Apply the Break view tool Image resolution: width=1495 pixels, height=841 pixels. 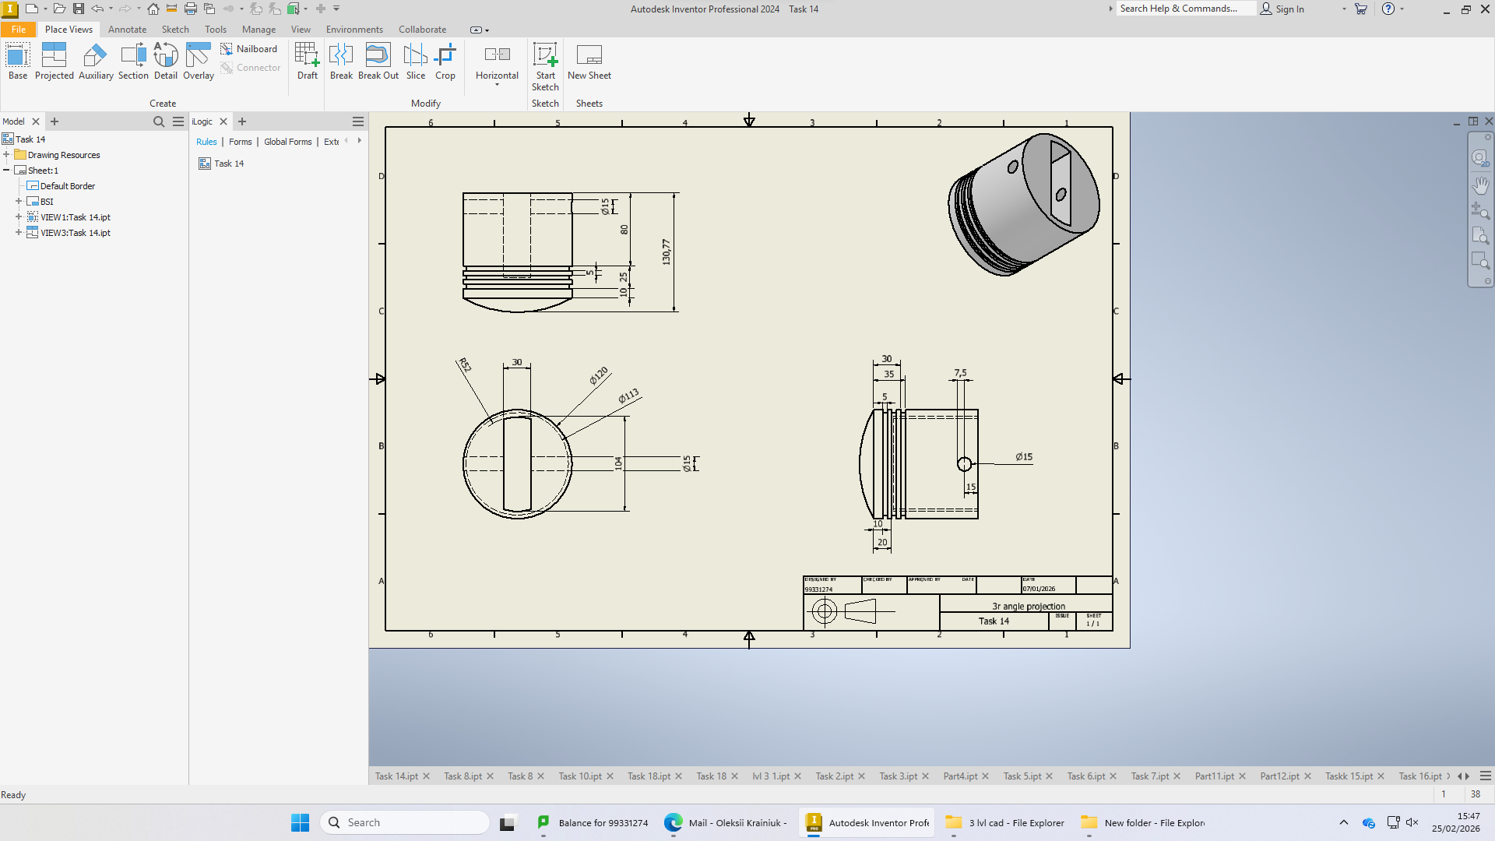(x=341, y=62)
